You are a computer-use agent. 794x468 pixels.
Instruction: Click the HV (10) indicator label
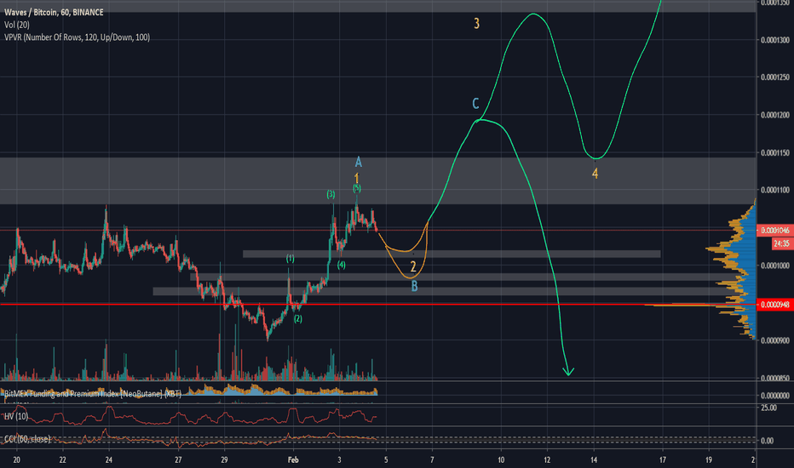[x=16, y=416]
